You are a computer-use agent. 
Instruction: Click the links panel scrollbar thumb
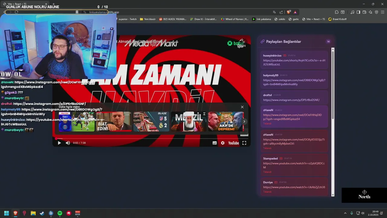coord(333,85)
